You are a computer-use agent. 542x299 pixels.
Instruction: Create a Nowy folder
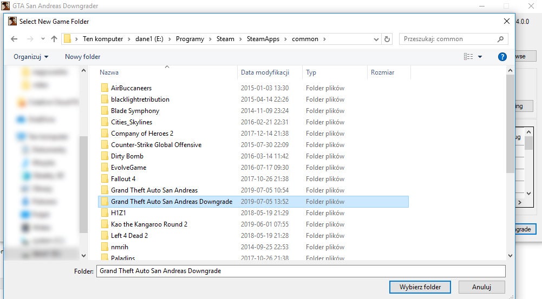pos(83,57)
